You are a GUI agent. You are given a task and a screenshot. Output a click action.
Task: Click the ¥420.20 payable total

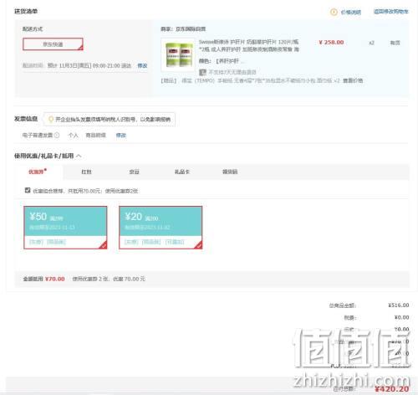392,389
